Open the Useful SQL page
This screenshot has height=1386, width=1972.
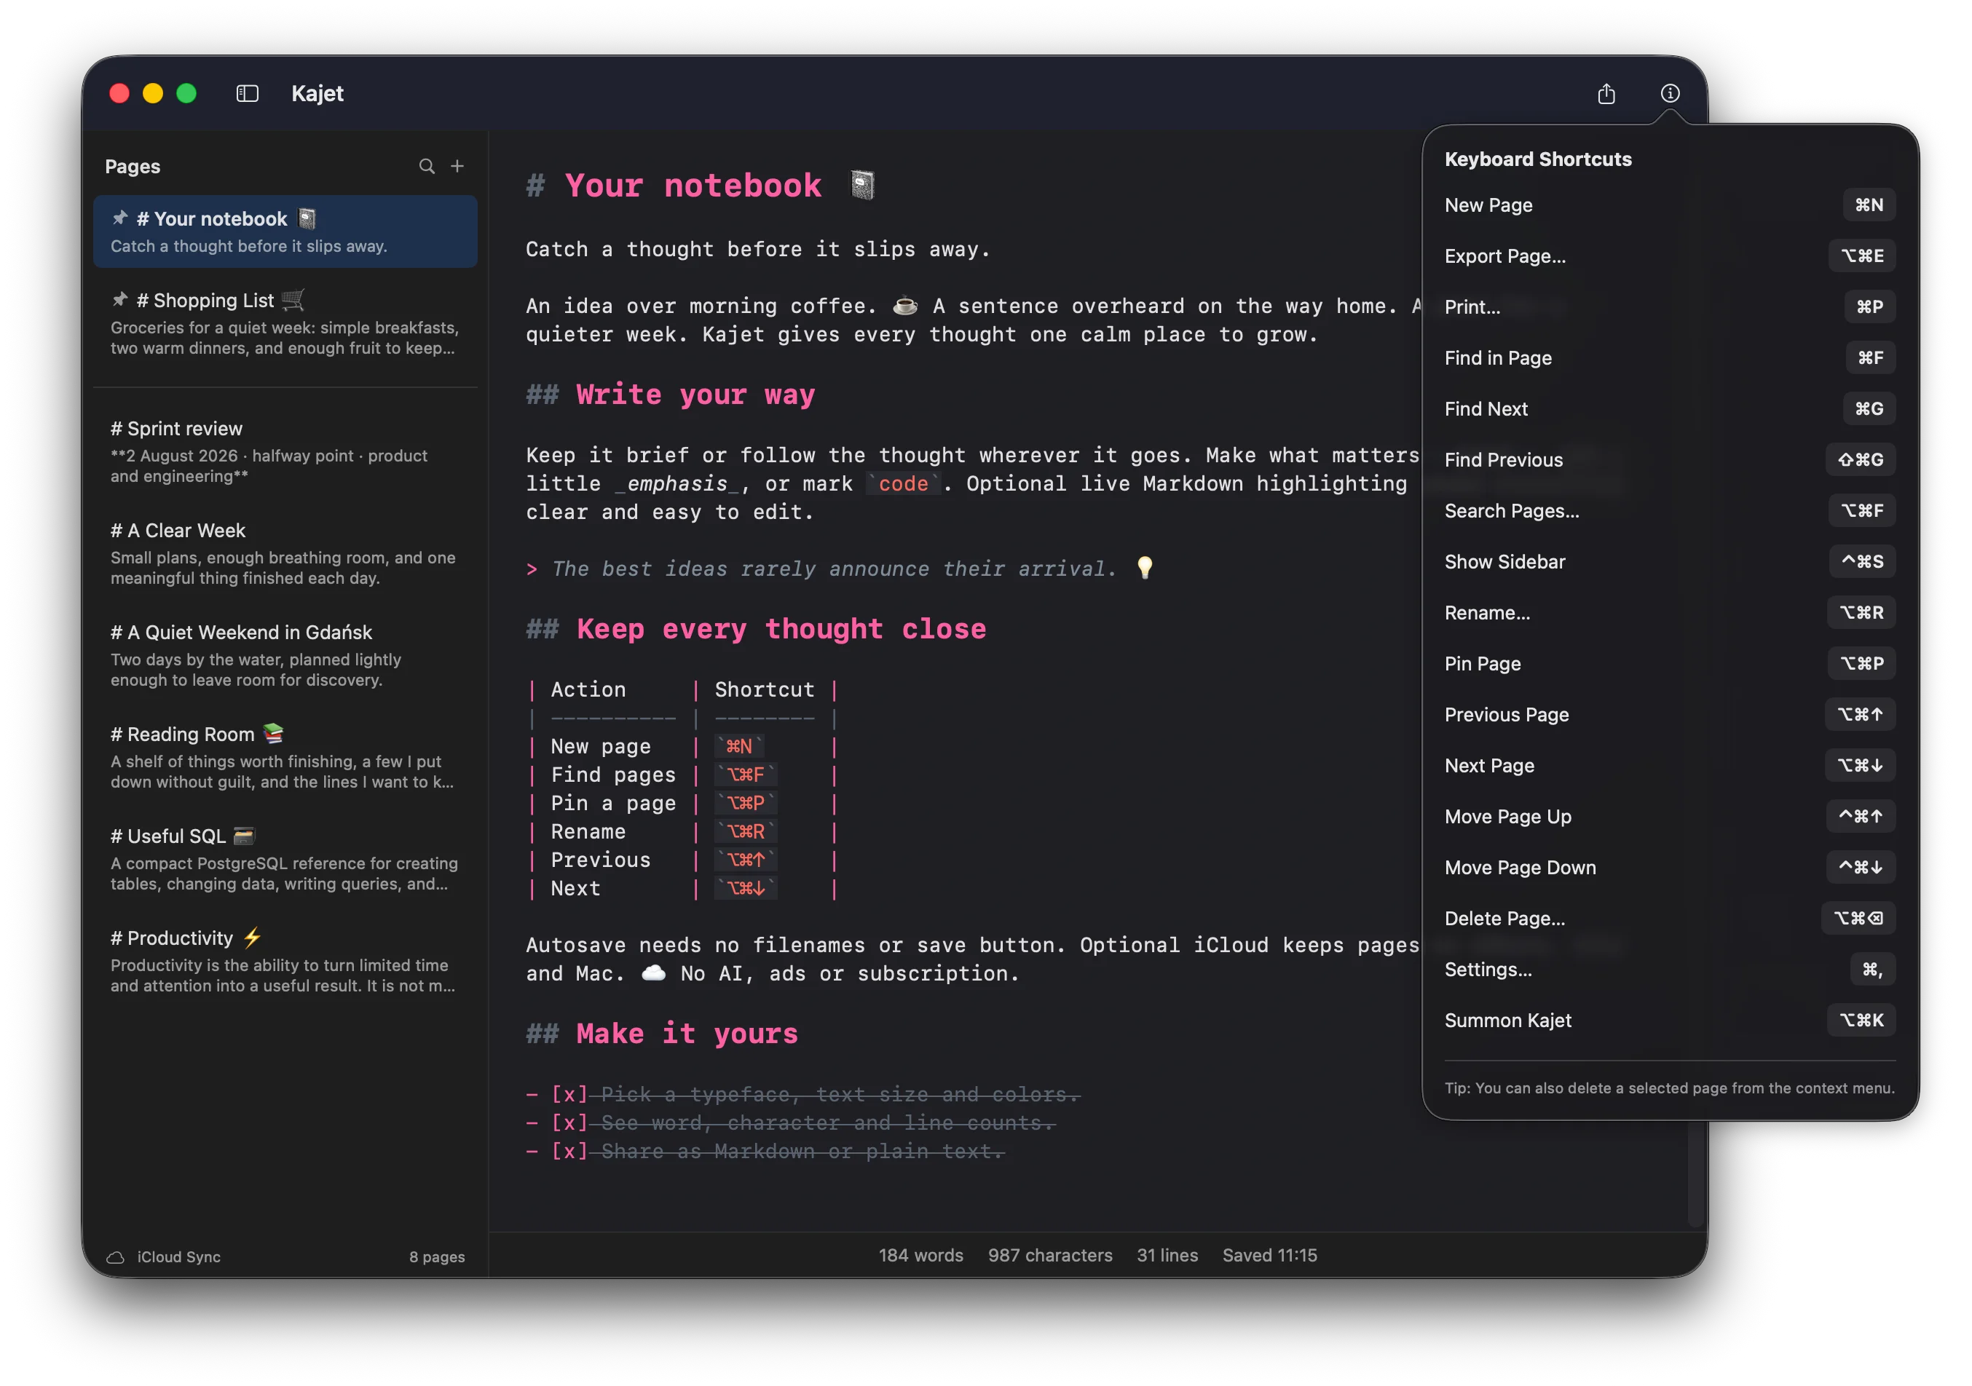285,860
